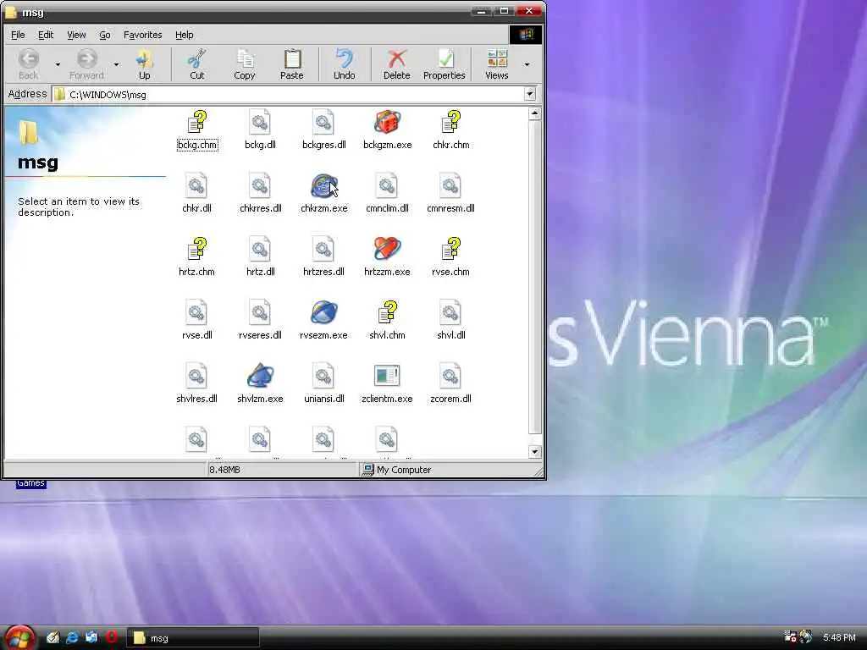The image size is (867, 650).
Task: Click the scrollbar up arrow
Action: coord(534,114)
